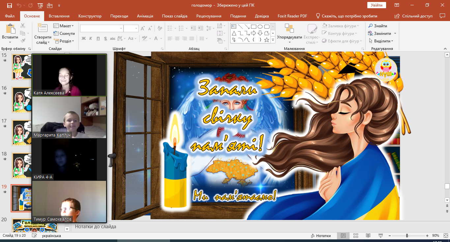Click Спільний доступ share button
Image resolution: width=450 pixels, height=242 pixels.
tap(414, 16)
